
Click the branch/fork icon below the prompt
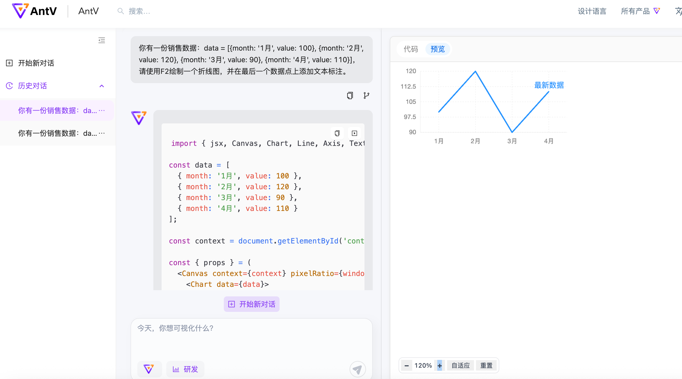(x=366, y=95)
